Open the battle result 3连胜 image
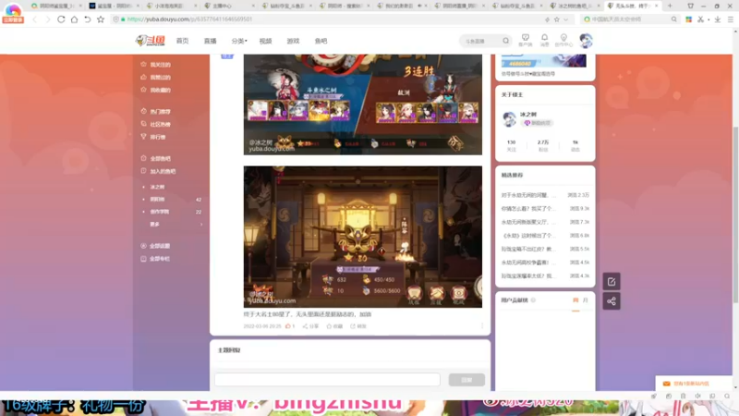This screenshot has height=416, width=739. tap(362, 104)
